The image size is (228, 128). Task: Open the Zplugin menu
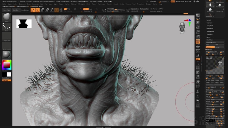[148, 4]
